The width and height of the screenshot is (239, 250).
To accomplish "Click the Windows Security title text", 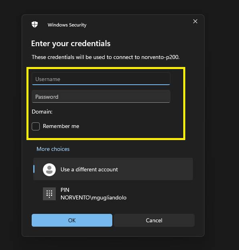I will coord(67,25).
